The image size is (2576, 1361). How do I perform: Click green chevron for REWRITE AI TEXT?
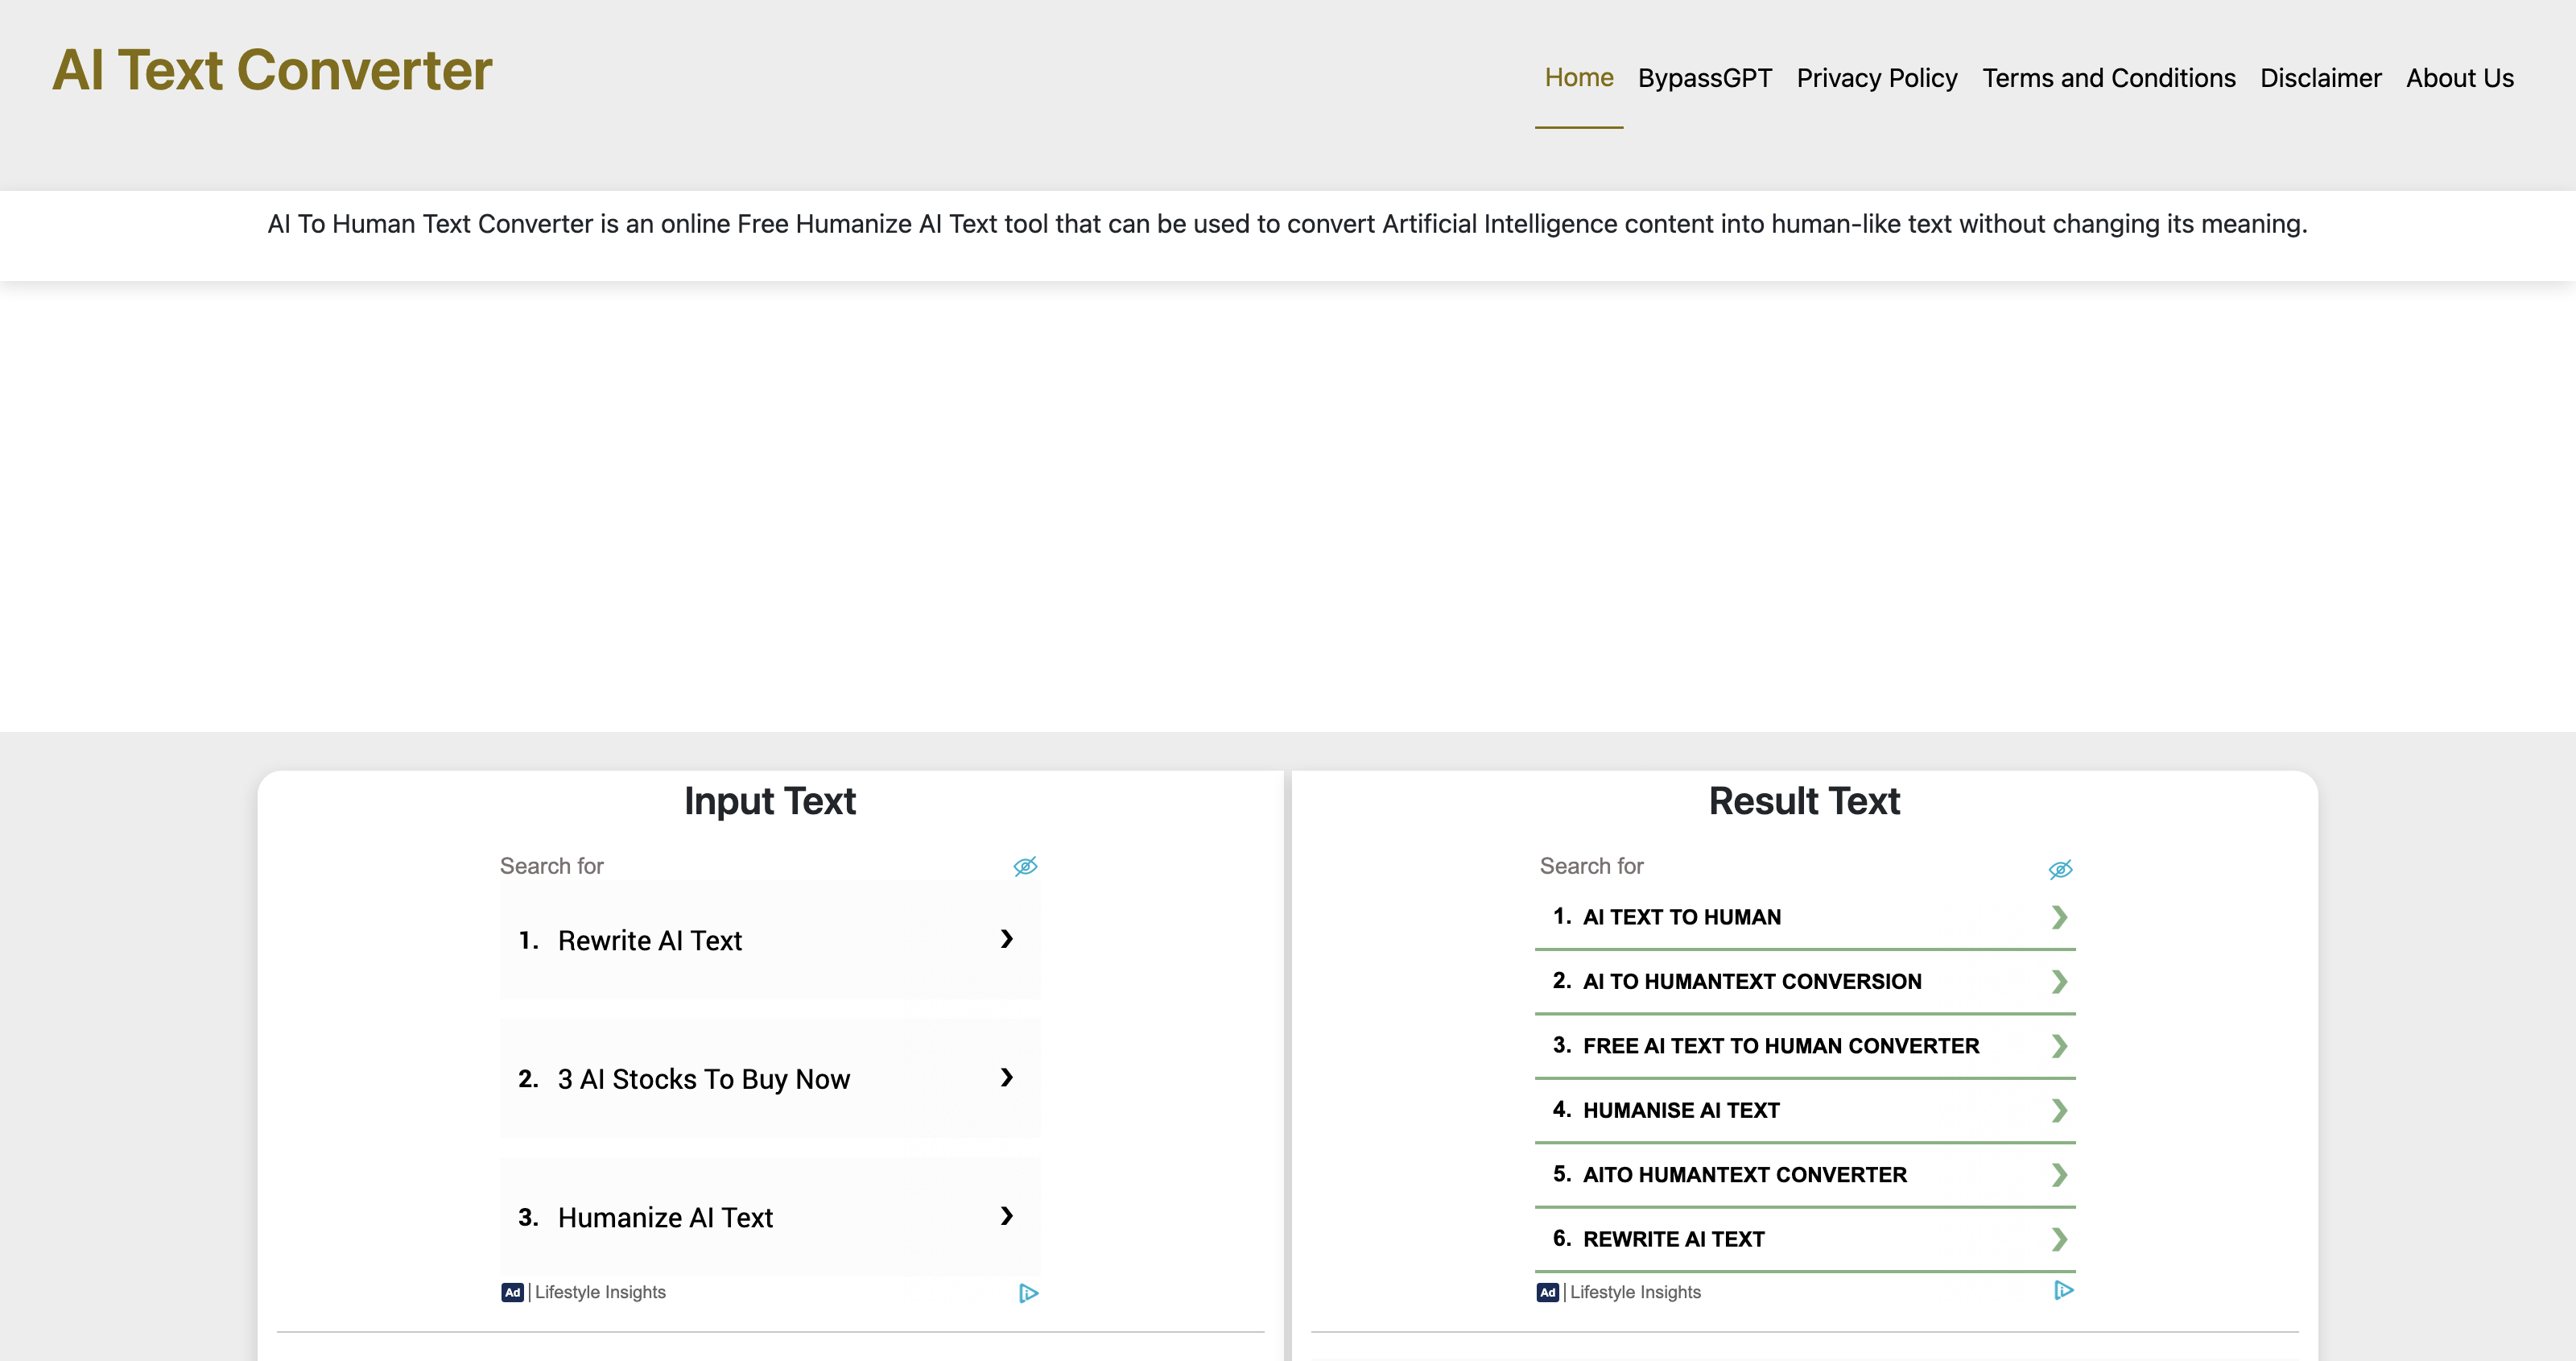click(x=2059, y=1239)
